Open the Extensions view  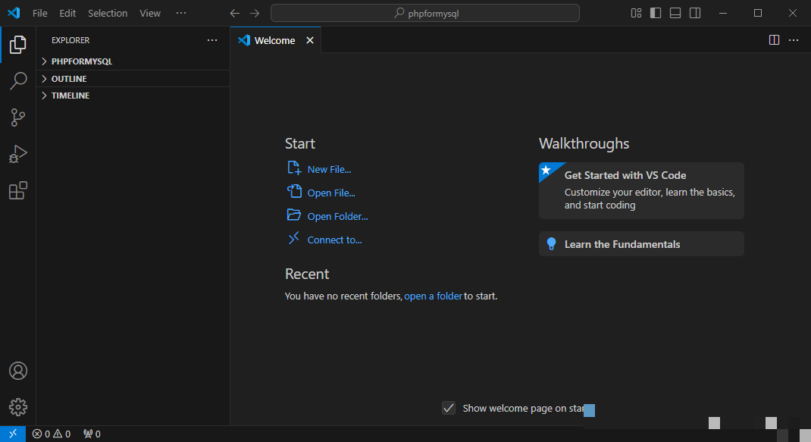coord(17,190)
